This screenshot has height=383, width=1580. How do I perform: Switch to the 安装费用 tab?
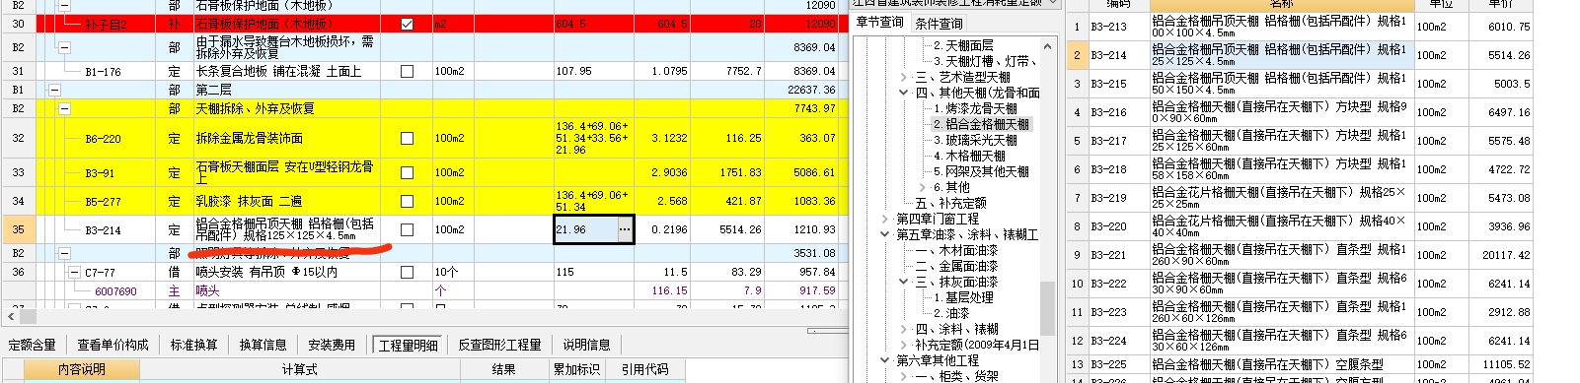coord(331,345)
